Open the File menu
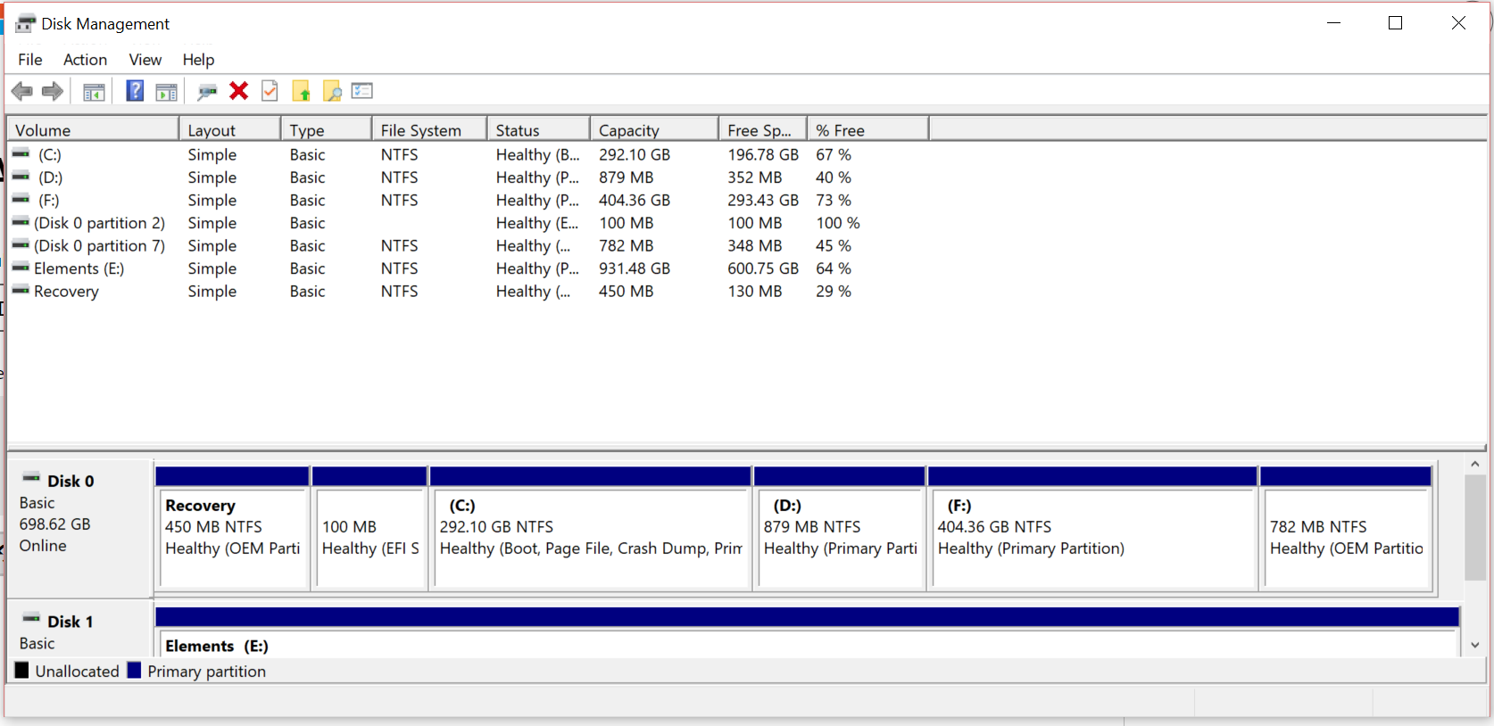The image size is (1494, 726). [30, 60]
